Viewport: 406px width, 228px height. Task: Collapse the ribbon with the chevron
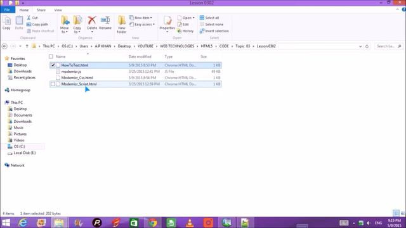398,9
